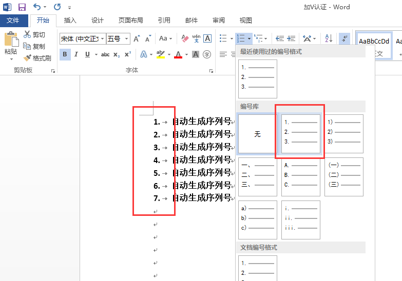Select 无 (None) numbering option

(258, 134)
